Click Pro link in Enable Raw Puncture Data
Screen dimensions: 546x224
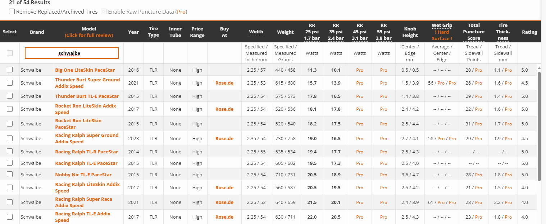[x=181, y=11]
